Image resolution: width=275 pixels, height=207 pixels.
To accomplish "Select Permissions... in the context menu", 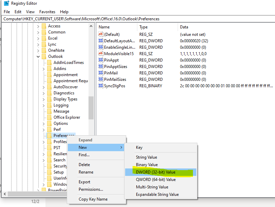I will (x=91, y=189).
